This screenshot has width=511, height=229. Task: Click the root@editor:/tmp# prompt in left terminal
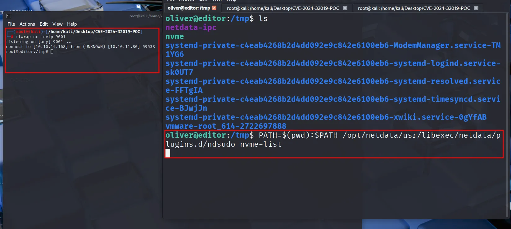pos(27,51)
